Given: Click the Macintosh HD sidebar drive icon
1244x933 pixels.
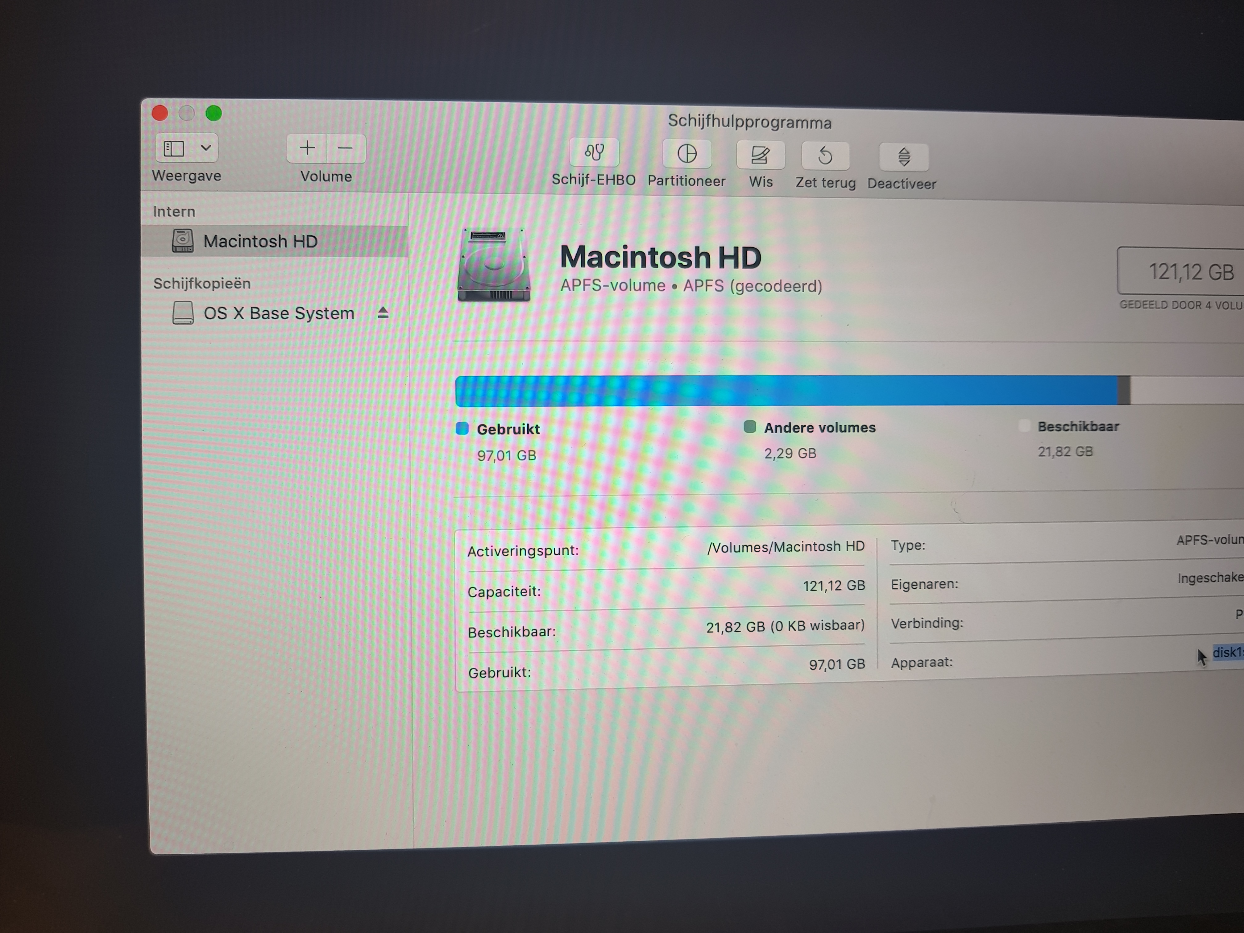Looking at the screenshot, I should pyautogui.click(x=183, y=241).
